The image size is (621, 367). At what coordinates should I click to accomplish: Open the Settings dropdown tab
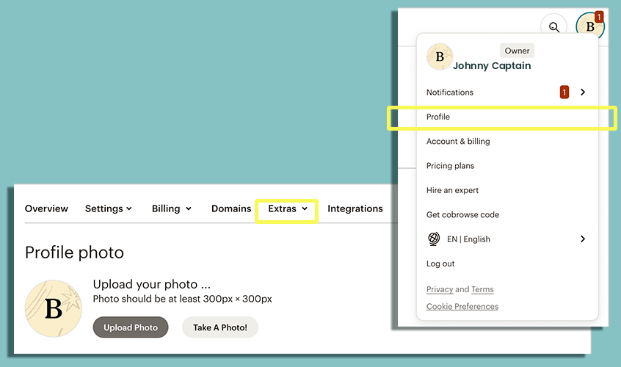(x=109, y=208)
